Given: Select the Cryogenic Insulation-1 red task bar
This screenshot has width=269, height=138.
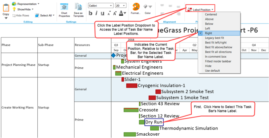Looking at the screenshot, I should point(132,85).
